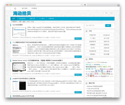
Task: Click the 搜索 button near the header
Action: click(106, 13)
